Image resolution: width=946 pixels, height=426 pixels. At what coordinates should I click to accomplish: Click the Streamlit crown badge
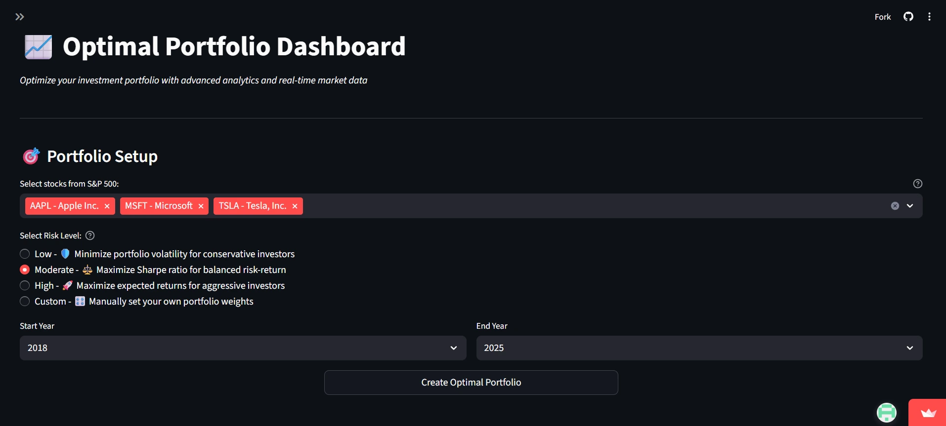tap(928, 413)
